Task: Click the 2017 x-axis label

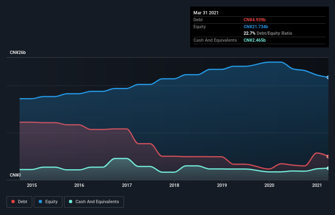Action: coord(127,185)
